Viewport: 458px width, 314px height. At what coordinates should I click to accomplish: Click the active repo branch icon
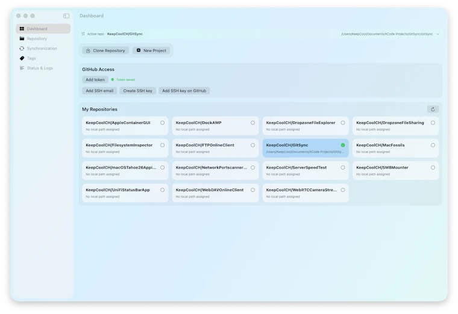pyautogui.click(x=83, y=34)
